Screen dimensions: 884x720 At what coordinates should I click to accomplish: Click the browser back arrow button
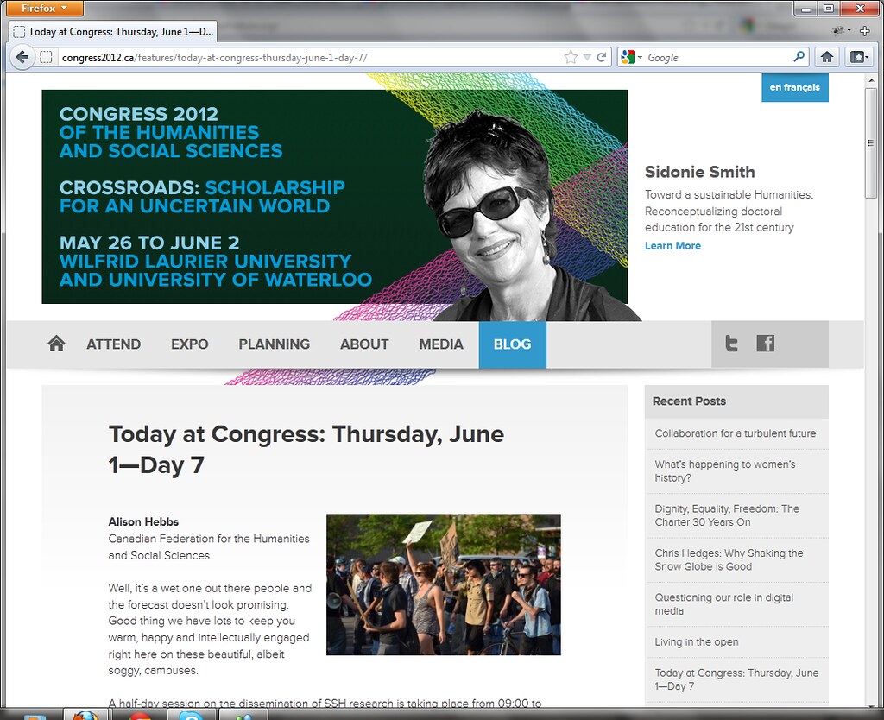pos(22,57)
